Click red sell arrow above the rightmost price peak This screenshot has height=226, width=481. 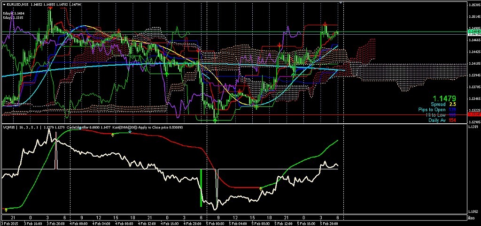click(x=325, y=23)
